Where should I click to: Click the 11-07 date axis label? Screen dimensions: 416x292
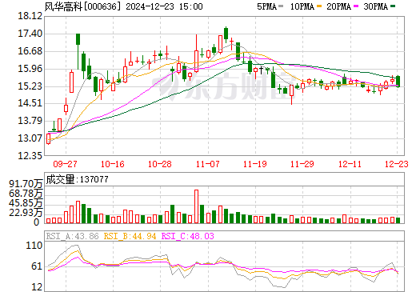click(x=208, y=164)
